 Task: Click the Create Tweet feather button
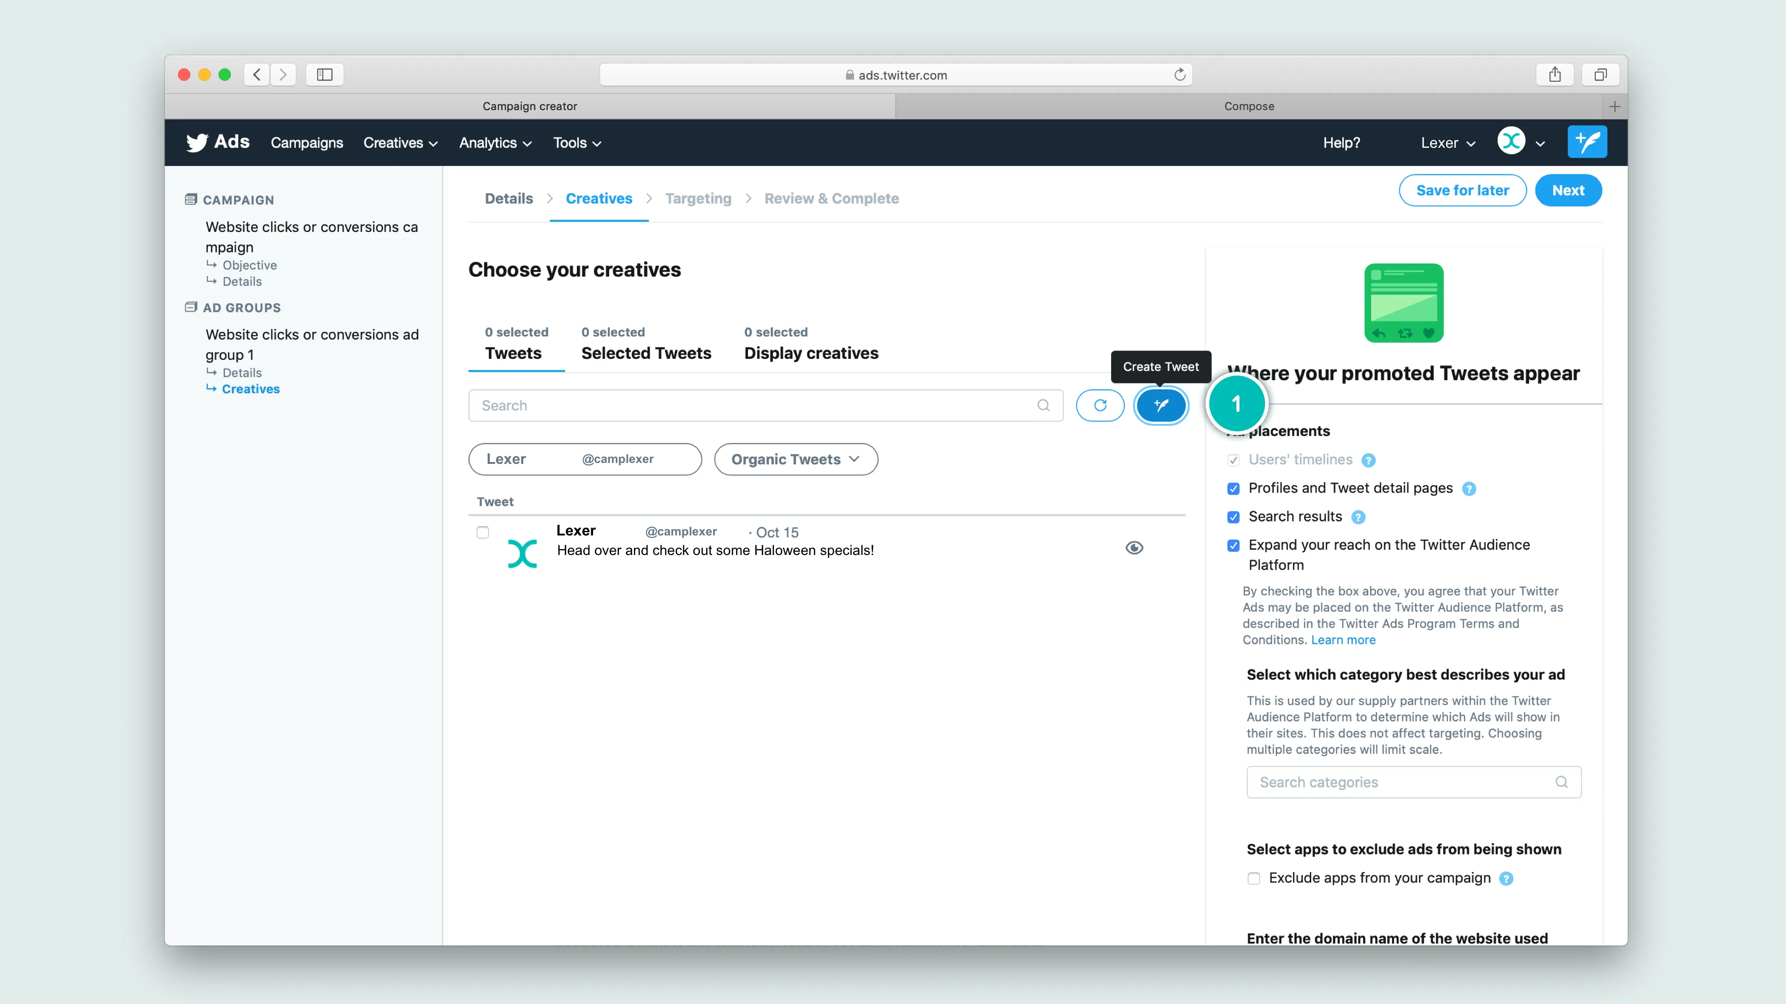coord(1160,405)
